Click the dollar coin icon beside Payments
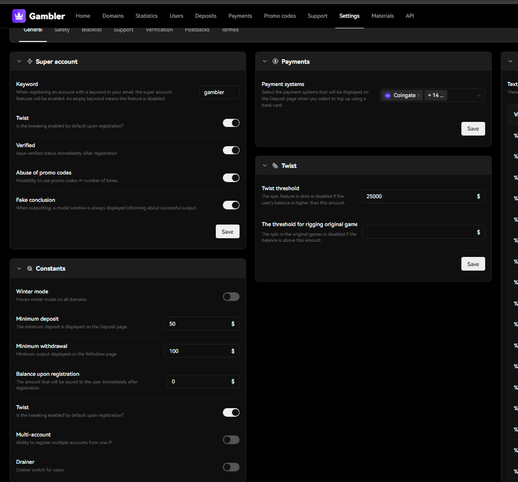This screenshot has height=482, width=518. coord(275,62)
